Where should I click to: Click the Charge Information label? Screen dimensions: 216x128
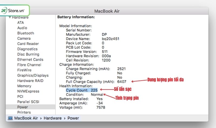77,65
